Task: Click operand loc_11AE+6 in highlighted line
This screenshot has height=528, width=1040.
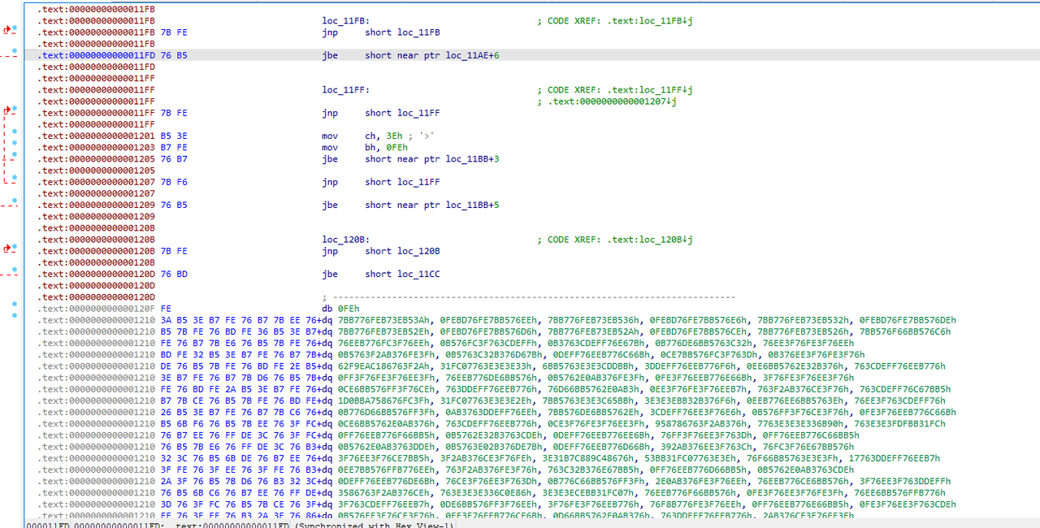Action: coord(472,55)
